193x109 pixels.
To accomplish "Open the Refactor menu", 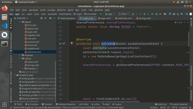I will tap(62, 10).
